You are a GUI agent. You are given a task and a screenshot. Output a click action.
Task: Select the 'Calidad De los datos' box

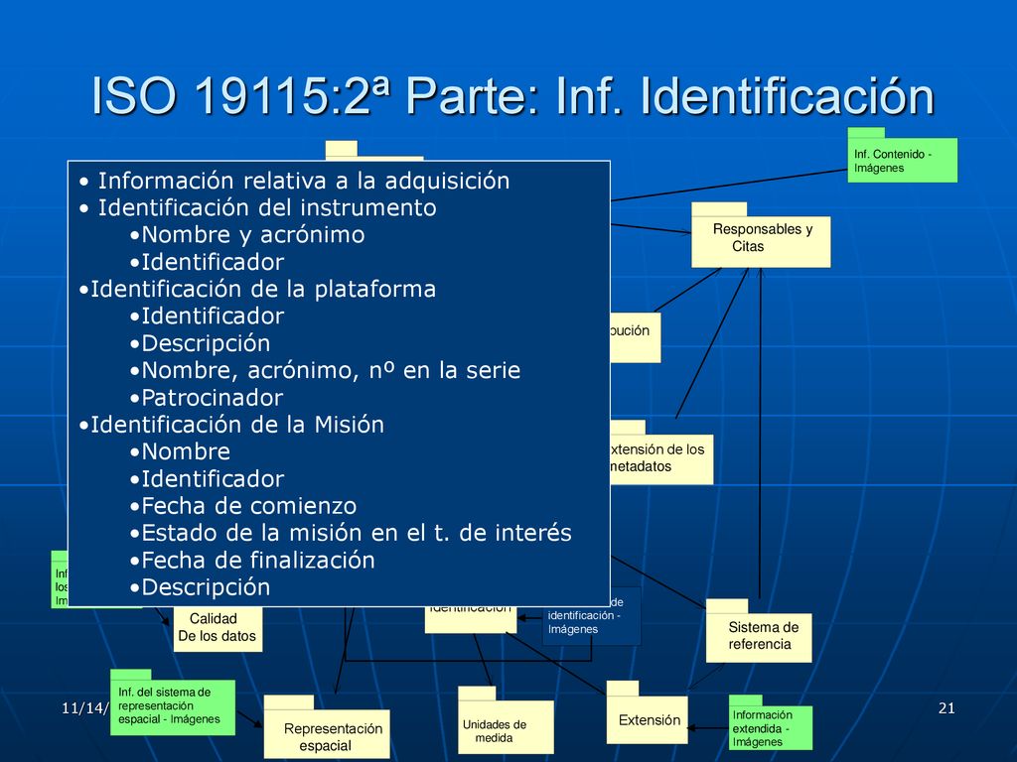[x=218, y=628]
